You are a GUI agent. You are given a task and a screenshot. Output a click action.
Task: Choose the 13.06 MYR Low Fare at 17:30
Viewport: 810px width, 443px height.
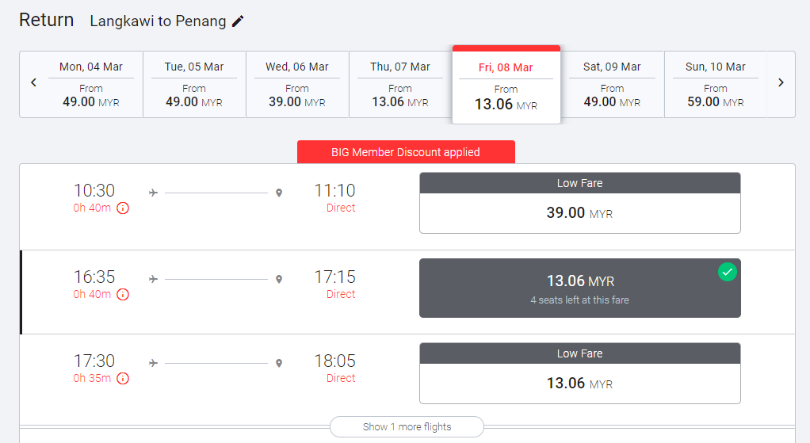point(579,383)
